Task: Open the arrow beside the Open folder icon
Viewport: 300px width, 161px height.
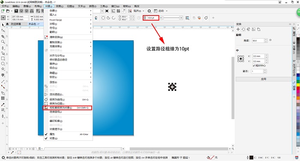Action: (12, 11)
